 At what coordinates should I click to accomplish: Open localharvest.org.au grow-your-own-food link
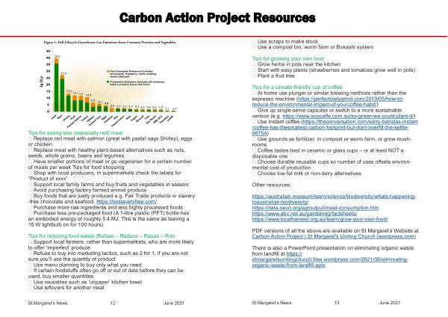320,219
